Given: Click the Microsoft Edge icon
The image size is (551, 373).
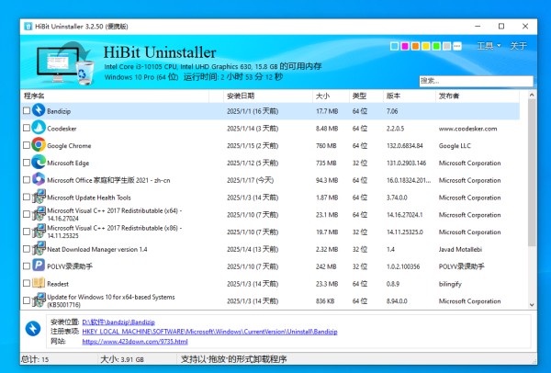Looking at the screenshot, I should click(39, 162).
